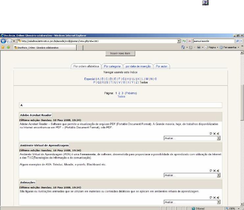Filter glossary by the Especial index link
This screenshot has width=244, height=210.
tap(89, 79)
